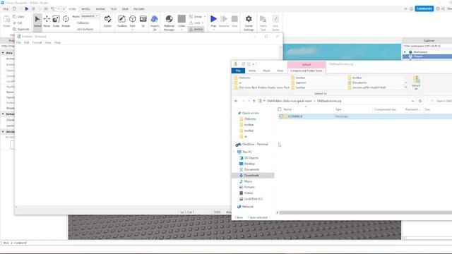The width and height of the screenshot is (452, 254).
Task: Toggle Join Surfaces in Studio ribbon
Action: [85, 29]
